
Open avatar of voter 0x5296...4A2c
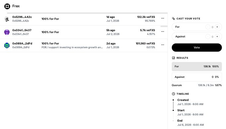point(7,19)
